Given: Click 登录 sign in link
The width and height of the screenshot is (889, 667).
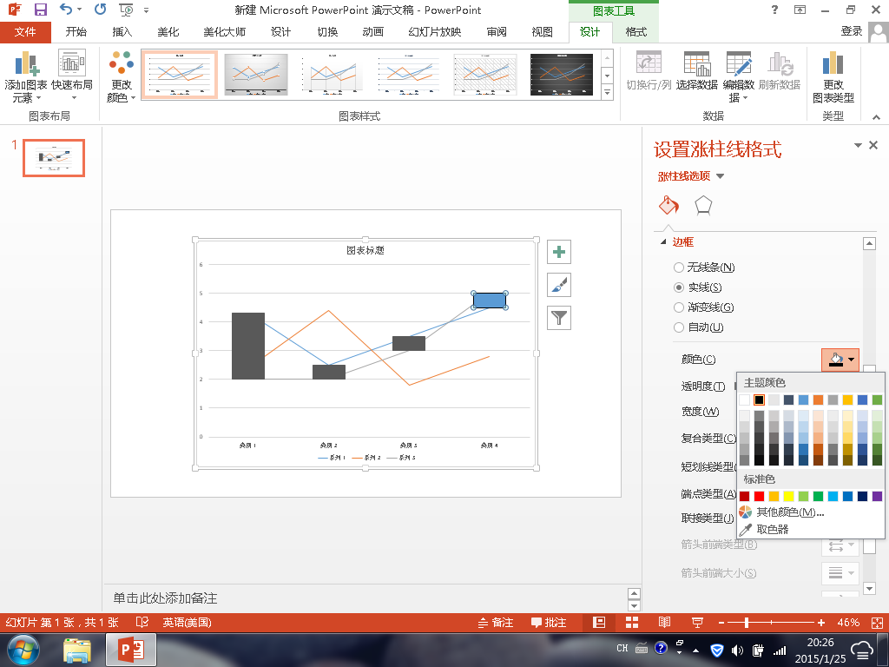Looking at the screenshot, I should [852, 31].
